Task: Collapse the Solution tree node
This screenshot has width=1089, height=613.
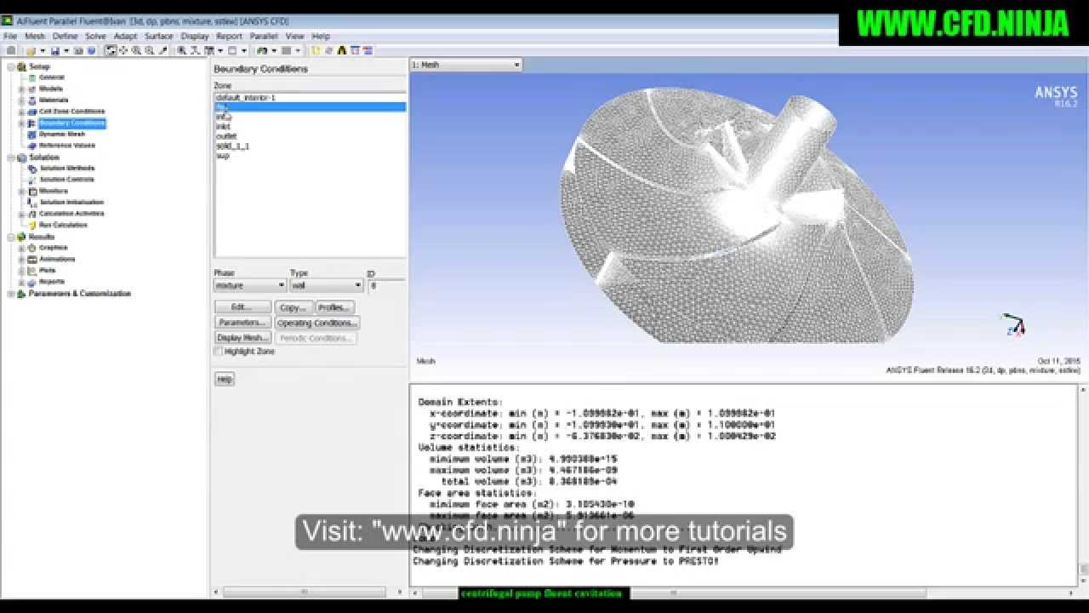Action: click(x=11, y=158)
